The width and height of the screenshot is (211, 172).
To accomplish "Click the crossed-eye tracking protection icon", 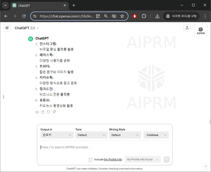I will coord(114,16).
